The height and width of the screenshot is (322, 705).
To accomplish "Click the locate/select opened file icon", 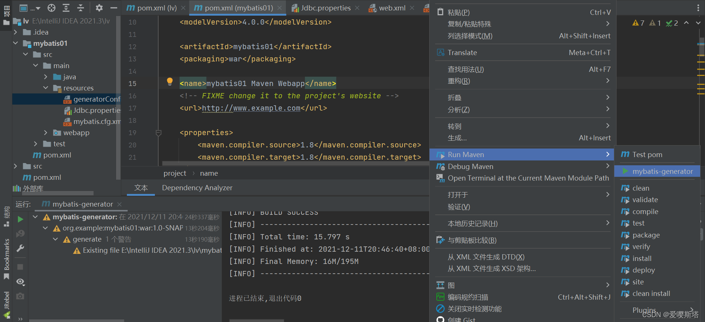I will pos(52,8).
